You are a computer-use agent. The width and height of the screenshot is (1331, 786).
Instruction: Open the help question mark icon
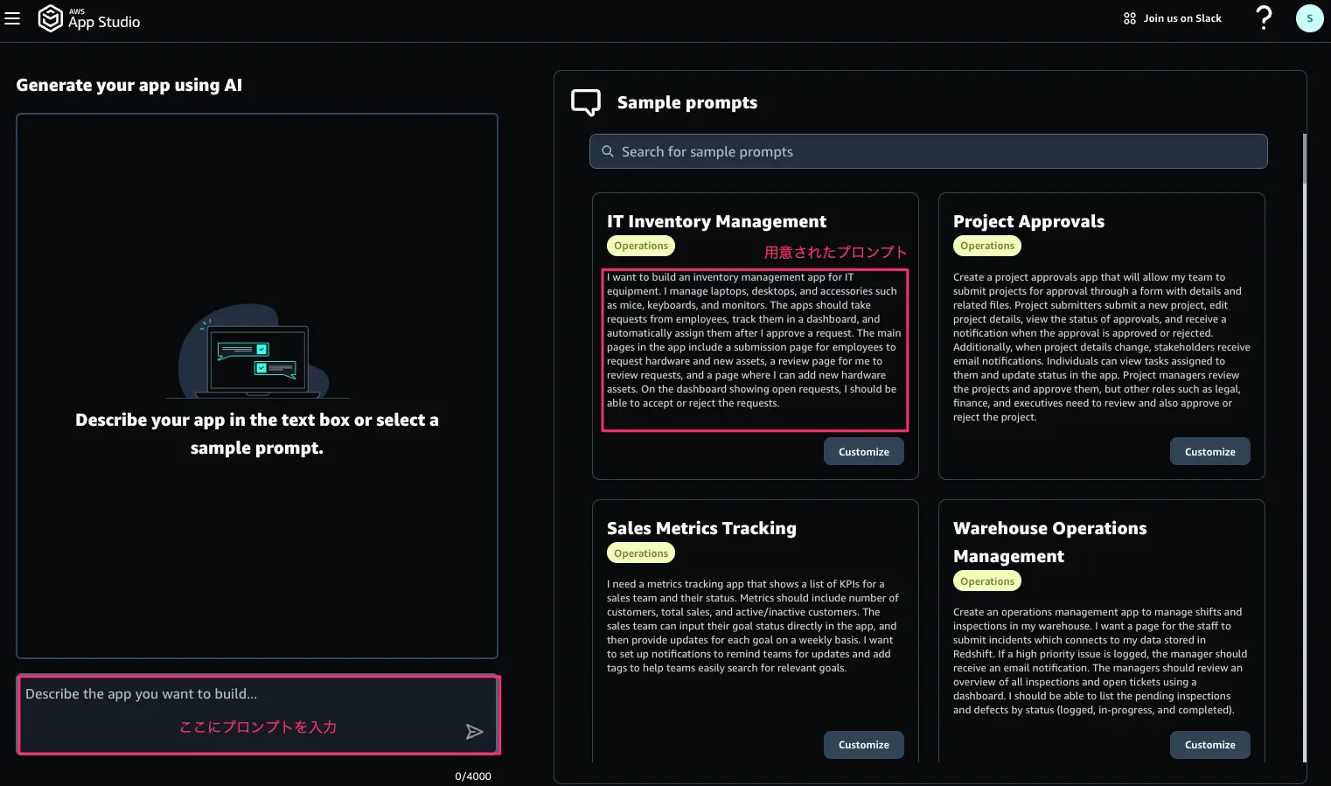(x=1264, y=17)
